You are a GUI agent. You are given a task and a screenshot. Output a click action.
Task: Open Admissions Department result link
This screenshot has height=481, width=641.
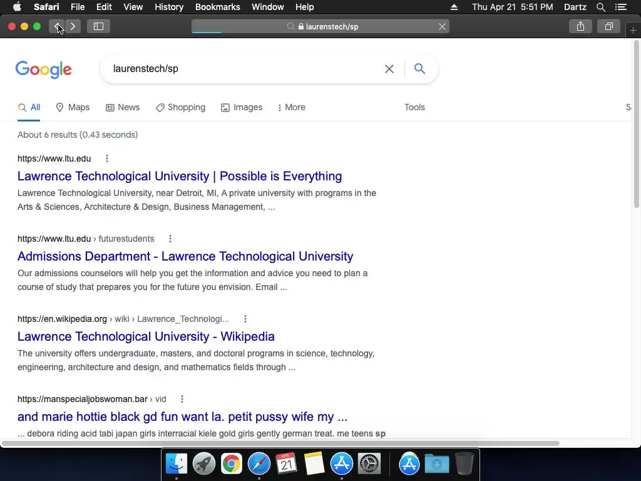coord(185,256)
